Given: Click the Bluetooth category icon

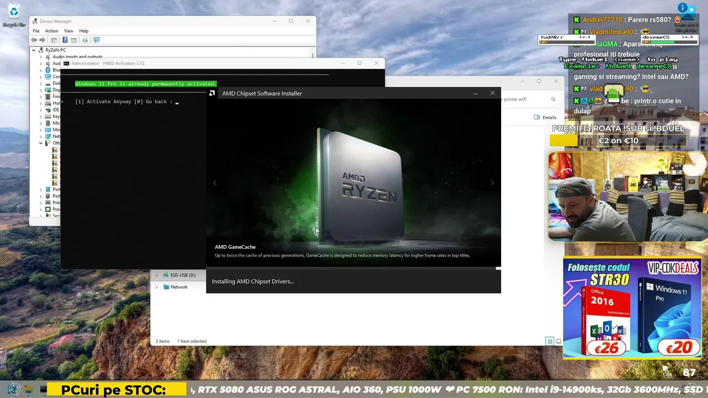Looking at the screenshot, I should pyautogui.click(x=48, y=70).
